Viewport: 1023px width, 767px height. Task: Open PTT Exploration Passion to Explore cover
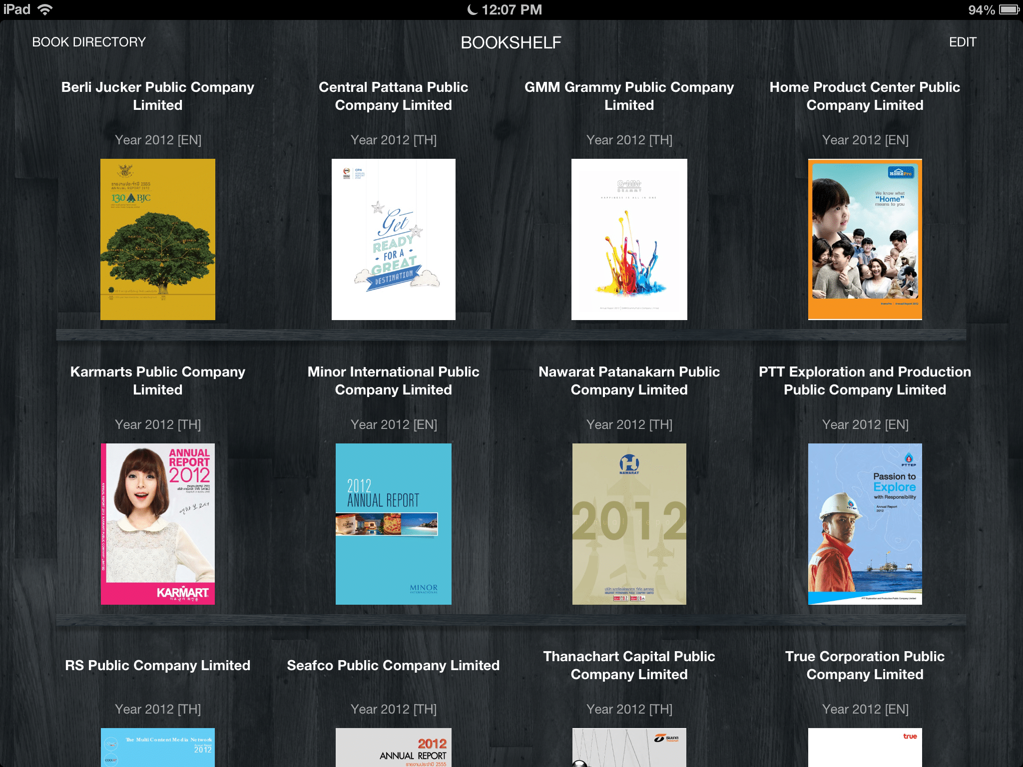click(x=865, y=524)
